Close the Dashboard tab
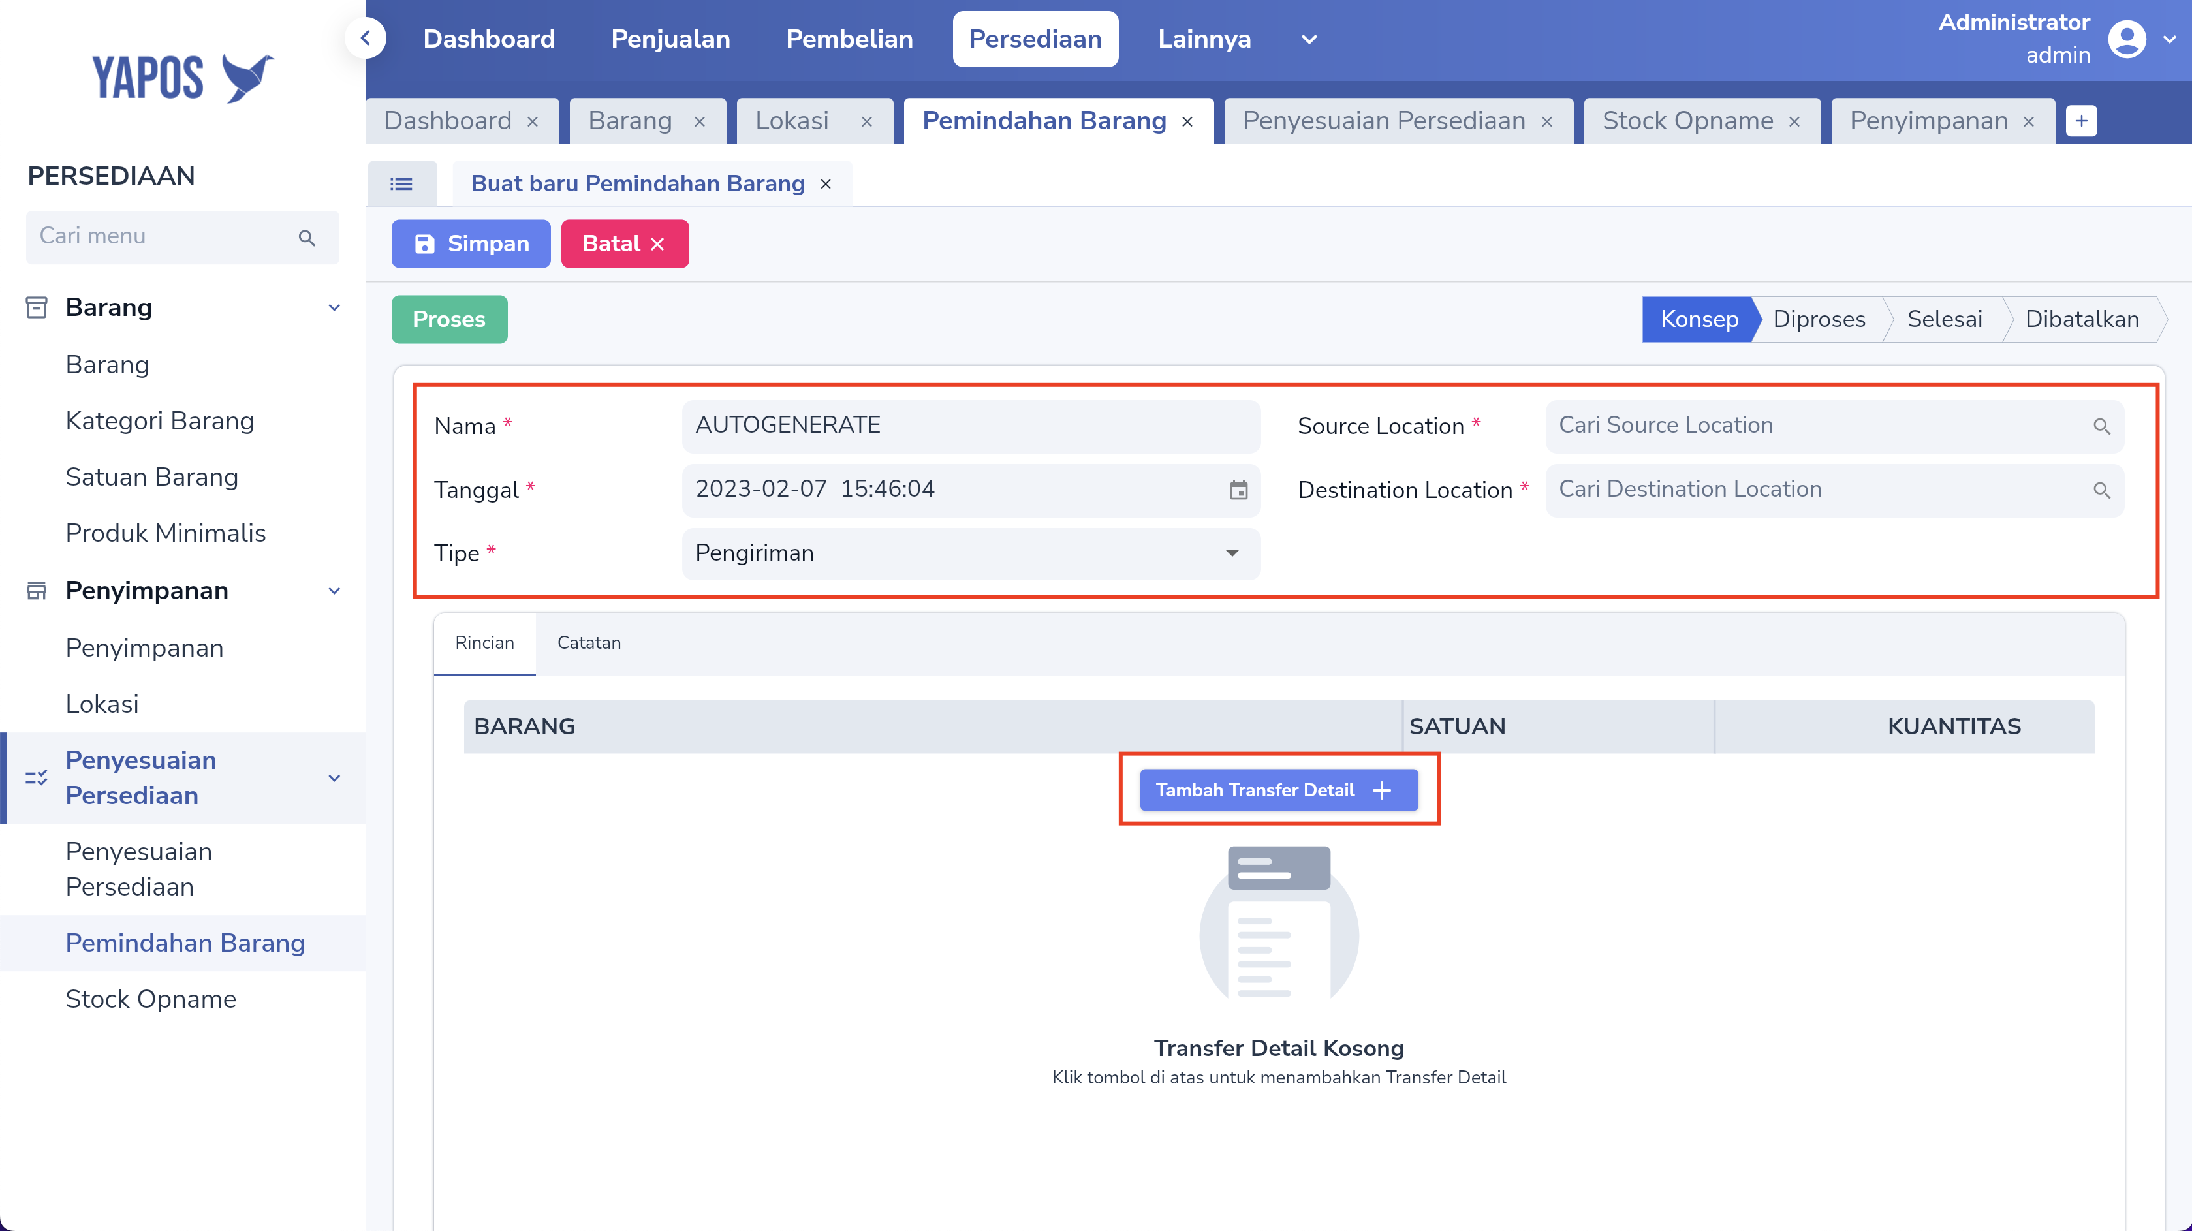This screenshot has height=1231, width=2192. 533,121
